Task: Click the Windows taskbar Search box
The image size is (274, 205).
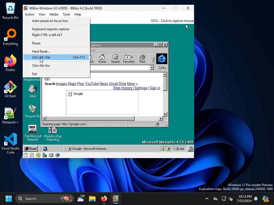Action: [x=45, y=199]
